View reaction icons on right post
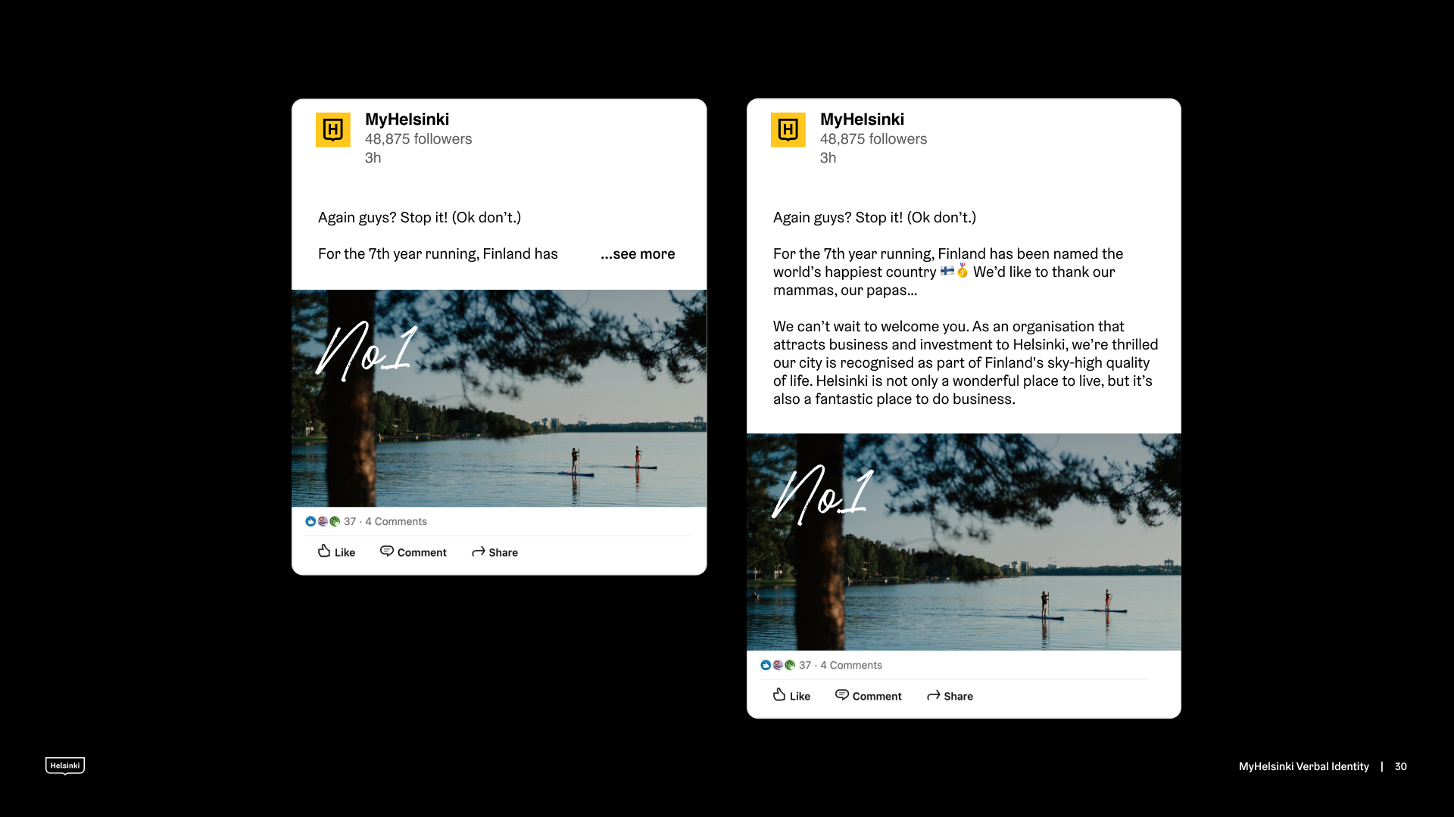The width and height of the screenshot is (1454, 817). [x=778, y=665]
